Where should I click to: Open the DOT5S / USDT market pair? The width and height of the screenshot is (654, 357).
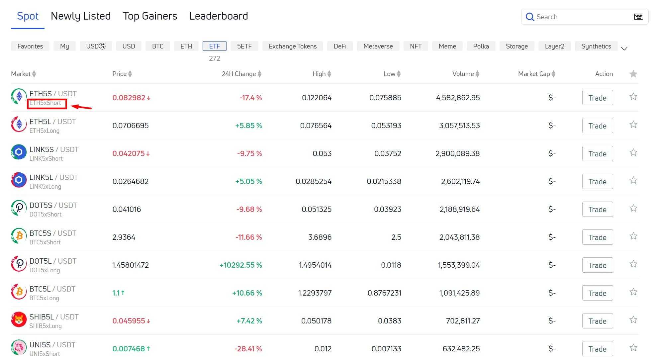click(x=53, y=206)
